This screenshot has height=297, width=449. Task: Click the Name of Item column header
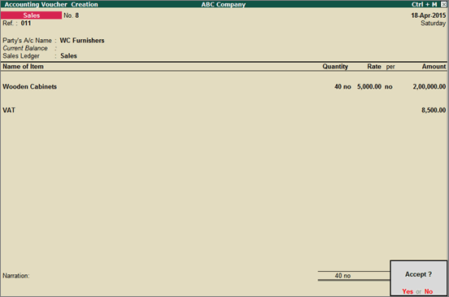pyautogui.click(x=24, y=67)
